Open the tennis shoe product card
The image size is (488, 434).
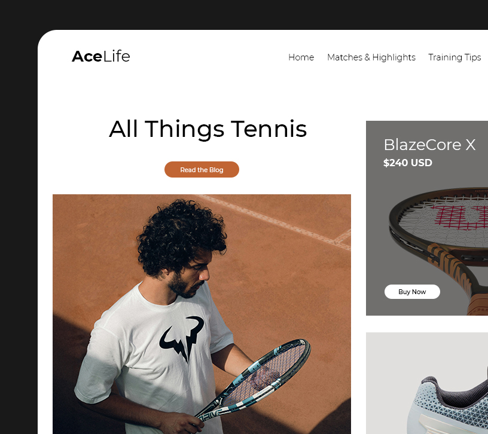427,383
